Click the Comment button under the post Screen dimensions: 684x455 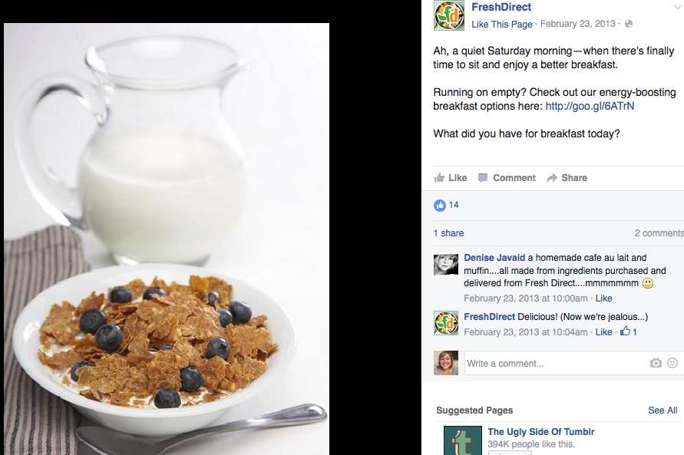507,178
